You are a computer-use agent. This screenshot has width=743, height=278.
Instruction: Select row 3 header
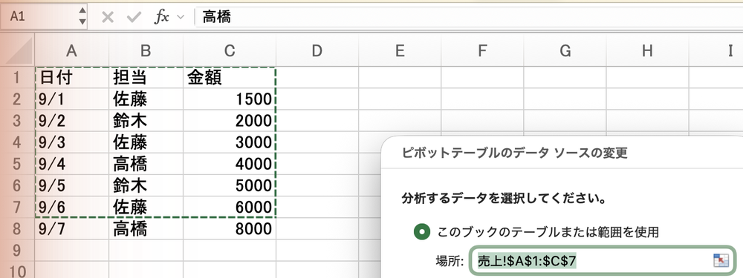[x=17, y=121]
